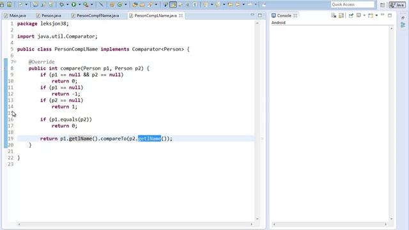Close the PersonCompLName.java tab

coord(181,15)
